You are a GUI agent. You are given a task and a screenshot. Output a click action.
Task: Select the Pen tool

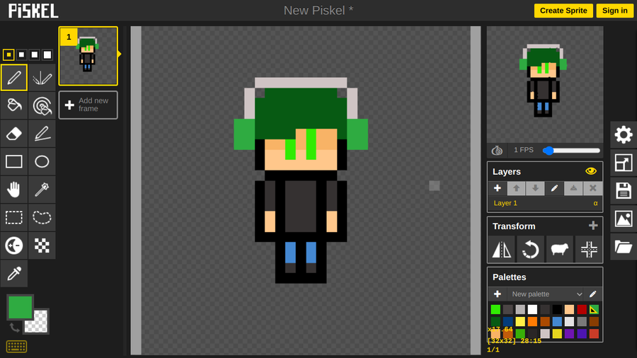pos(14,77)
